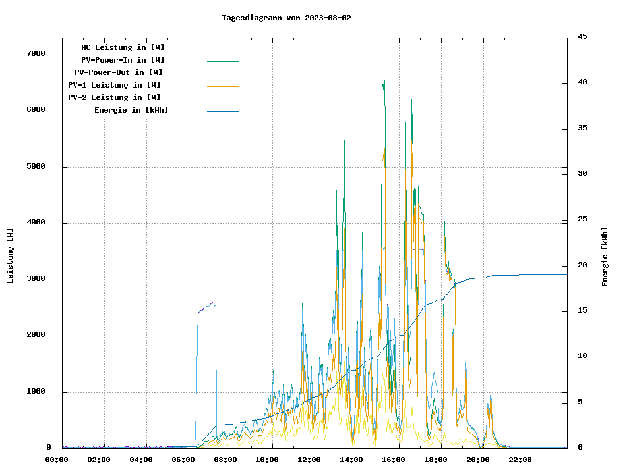Click the PV-Power-Out legend entry text

(119, 72)
